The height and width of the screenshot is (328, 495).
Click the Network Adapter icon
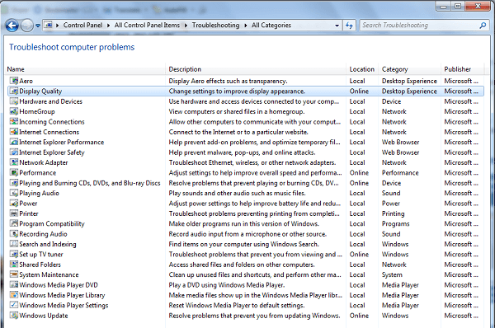tap(14, 162)
